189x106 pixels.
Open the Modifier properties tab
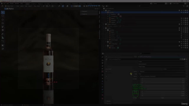pos(102,81)
